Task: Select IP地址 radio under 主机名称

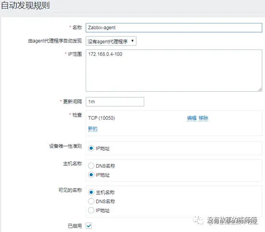Action: (x=91, y=174)
